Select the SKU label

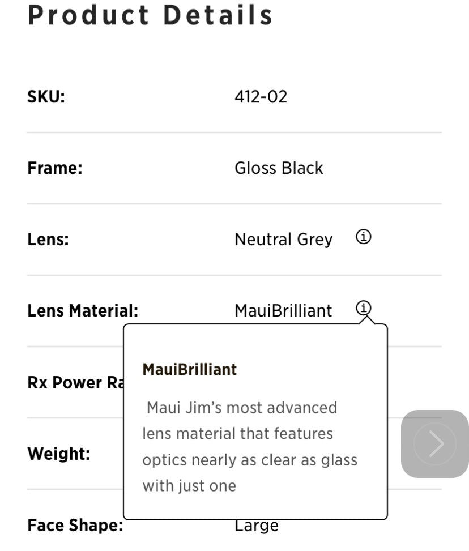46,97
